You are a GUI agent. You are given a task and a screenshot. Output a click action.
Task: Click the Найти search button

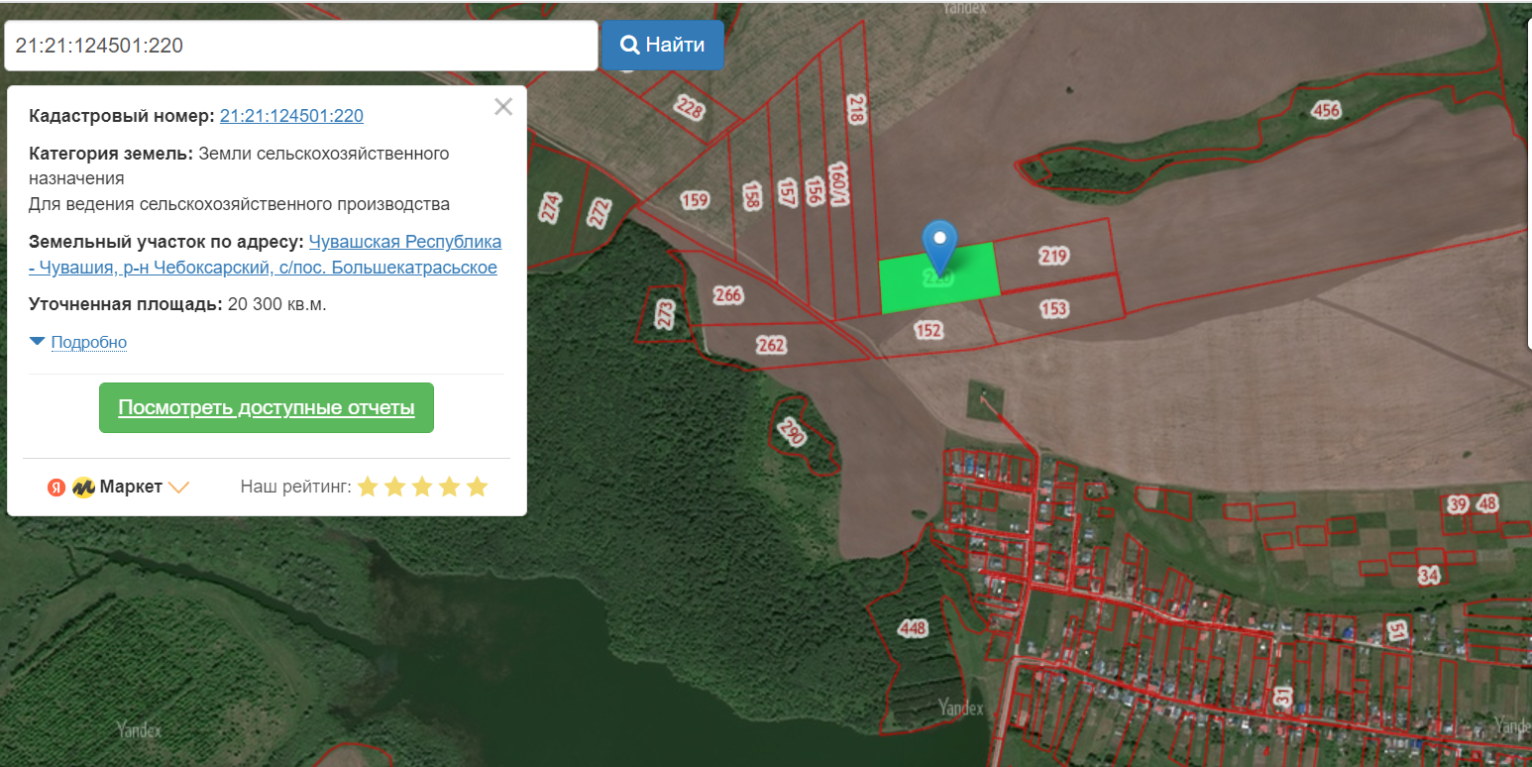663,45
